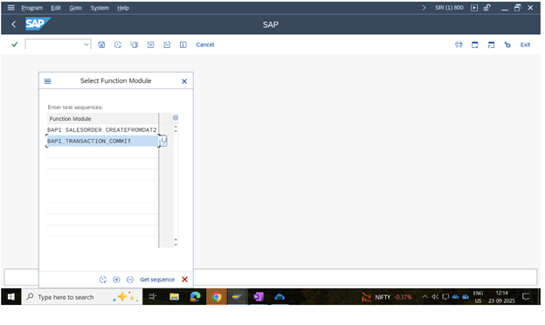The height and width of the screenshot is (325, 545).
Task: Open the SAP hamburger main menu
Action: [10, 7]
